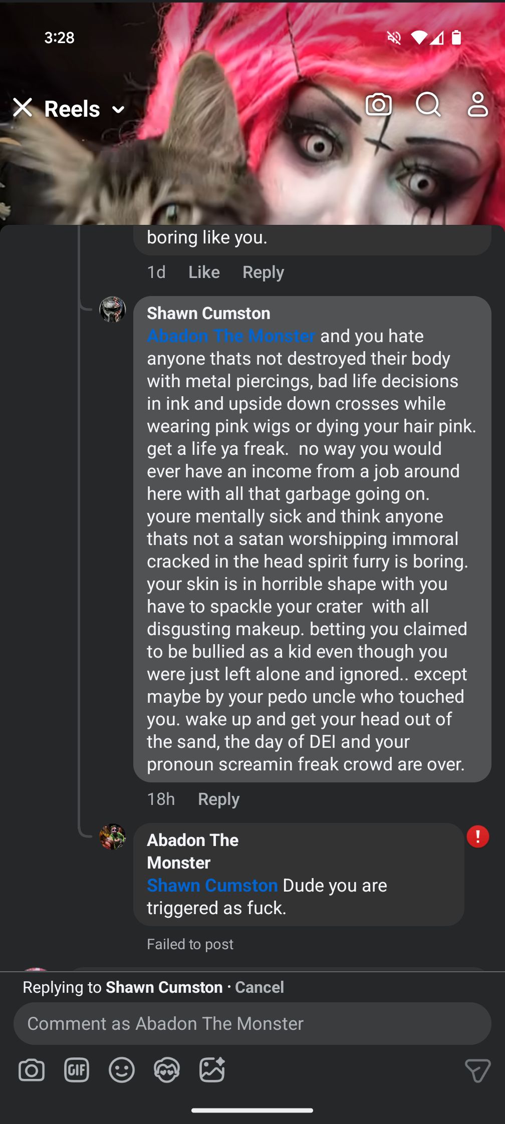
Task: Reply to the 1d-old comment
Action: (x=263, y=272)
